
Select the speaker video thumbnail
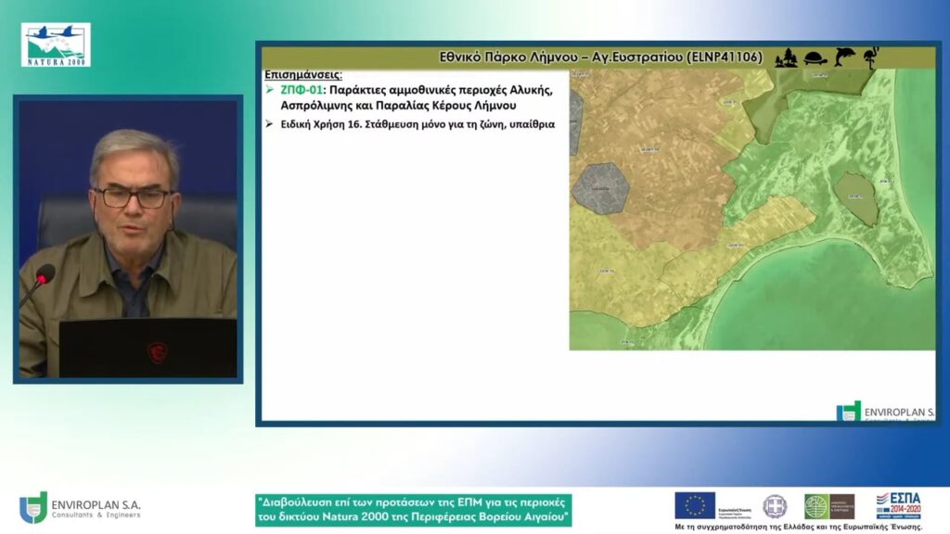click(128, 239)
